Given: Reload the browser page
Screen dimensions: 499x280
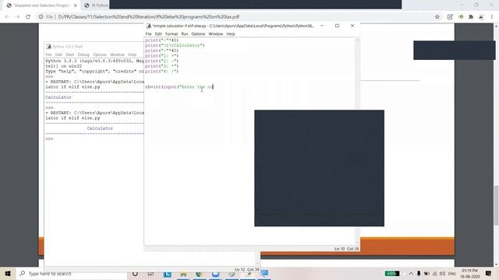Looking at the screenshot, I should click(x=28, y=17).
